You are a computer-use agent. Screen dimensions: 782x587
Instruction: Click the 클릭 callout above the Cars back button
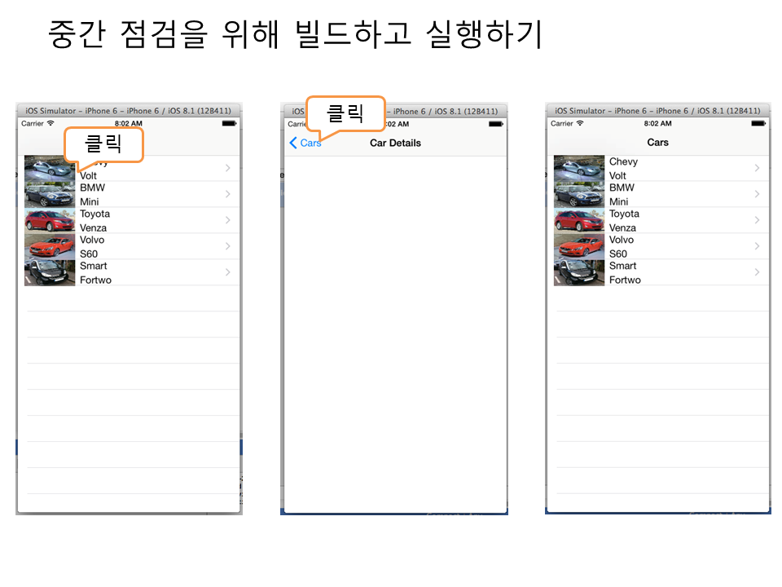[345, 113]
